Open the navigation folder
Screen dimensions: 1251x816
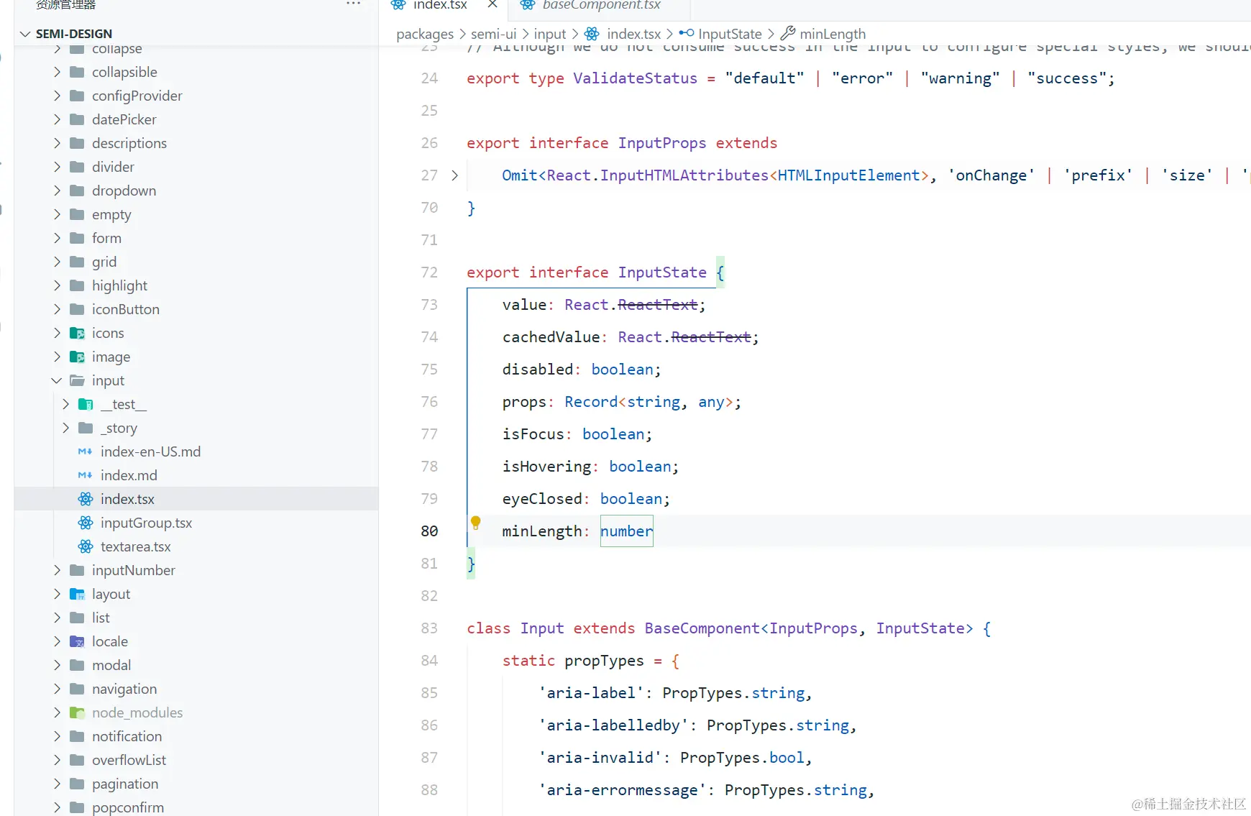tap(124, 689)
